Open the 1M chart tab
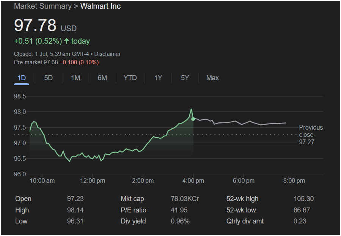This screenshot has height=236, width=341. coord(75,78)
